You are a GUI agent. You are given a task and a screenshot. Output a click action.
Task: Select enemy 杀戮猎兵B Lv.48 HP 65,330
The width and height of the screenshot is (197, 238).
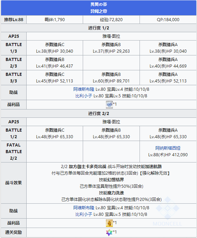click(x=111, y=133)
